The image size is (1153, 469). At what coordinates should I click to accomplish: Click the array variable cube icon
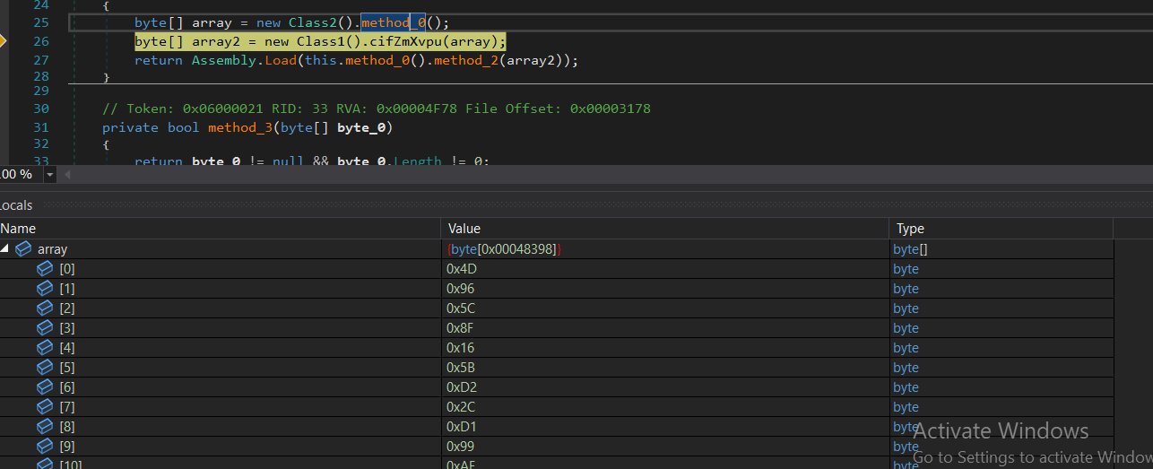coord(24,249)
